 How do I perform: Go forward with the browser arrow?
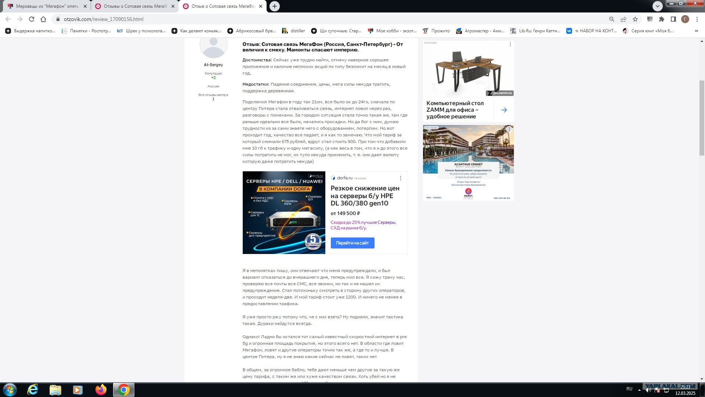click(x=20, y=19)
